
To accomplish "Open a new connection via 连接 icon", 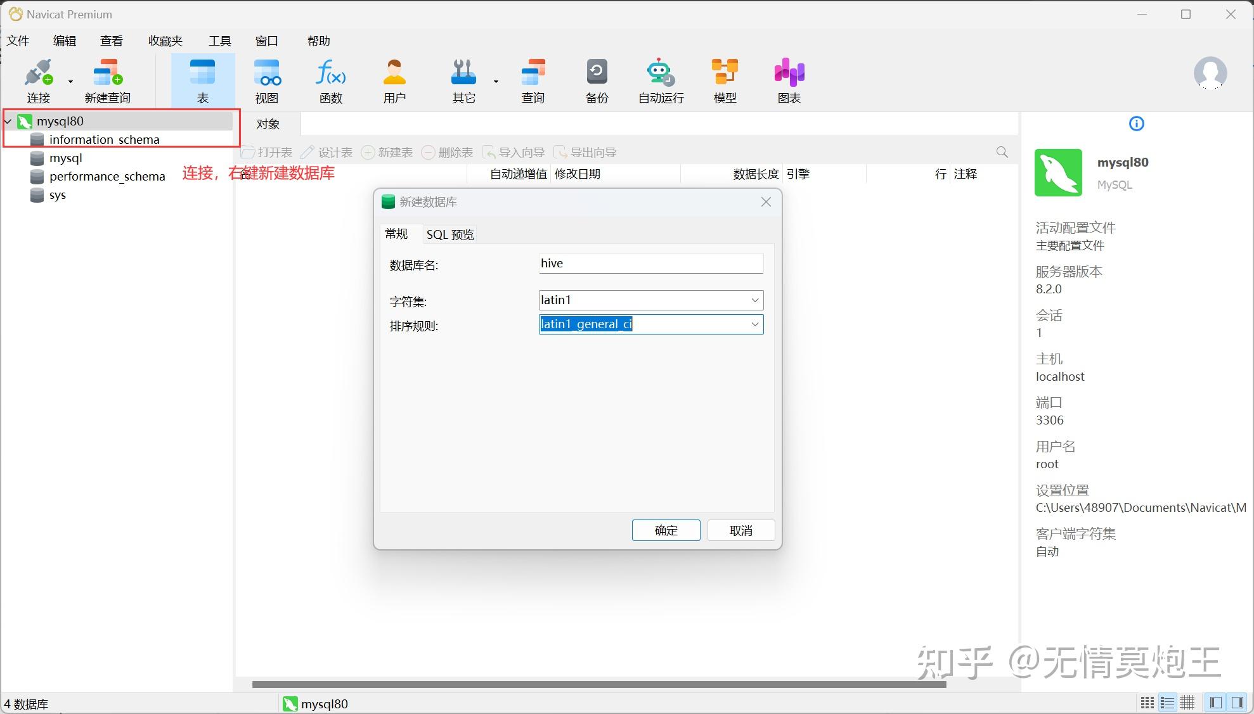I will click(39, 79).
